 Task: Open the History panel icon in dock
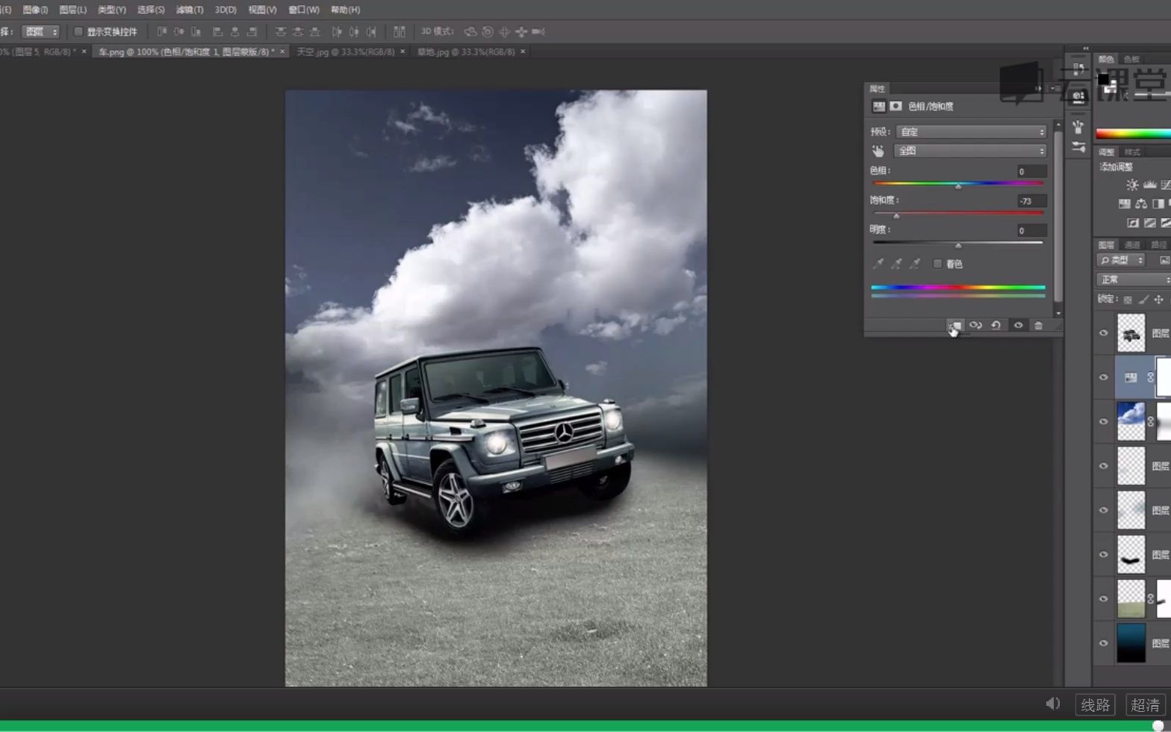click(x=1078, y=69)
